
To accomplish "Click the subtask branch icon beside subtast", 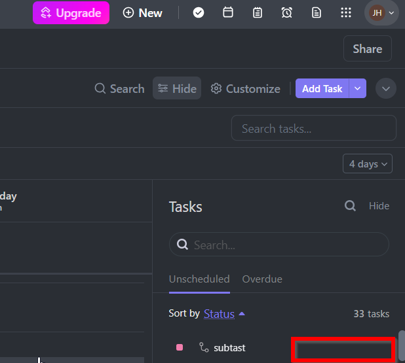I will tap(204, 347).
